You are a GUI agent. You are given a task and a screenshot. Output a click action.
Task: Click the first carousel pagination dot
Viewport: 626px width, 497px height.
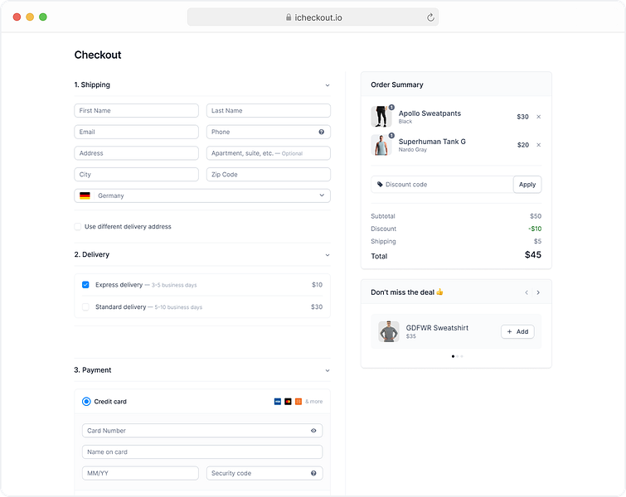point(453,356)
